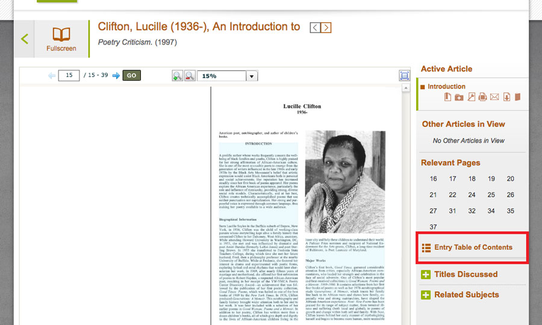Screen dimensions: 542x325
Task: Click the page number input field
Action: 69,76
